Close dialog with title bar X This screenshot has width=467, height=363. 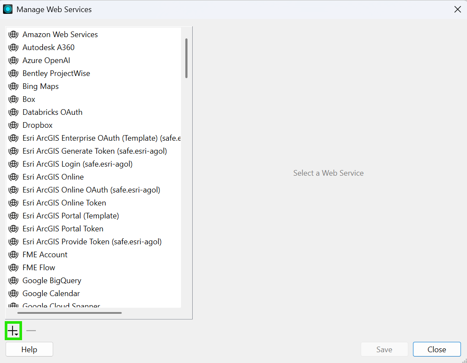pyautogui.click(x=457, y=9)
